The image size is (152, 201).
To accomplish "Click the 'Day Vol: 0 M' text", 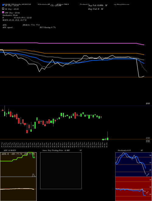I will pos(95,9).
